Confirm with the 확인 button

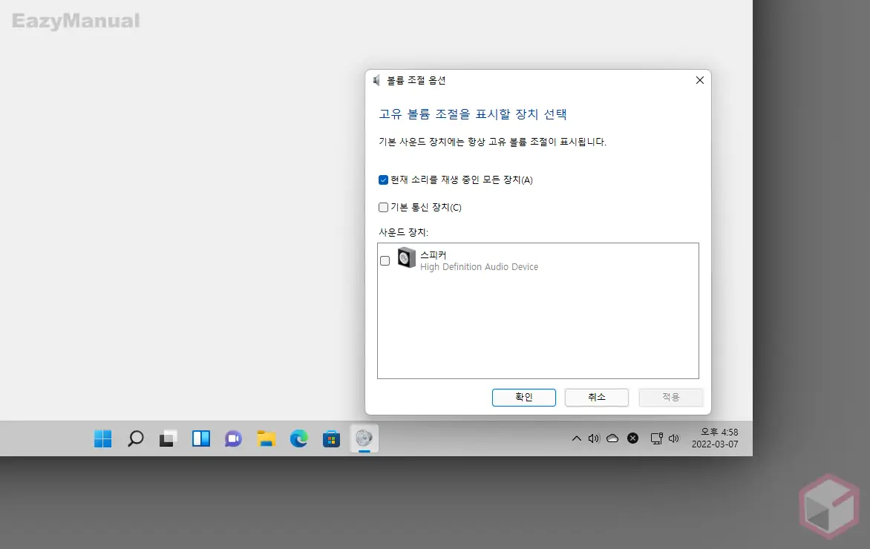tap(524, 397)
